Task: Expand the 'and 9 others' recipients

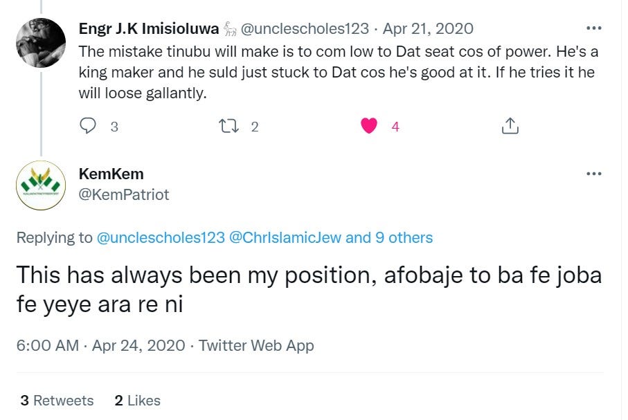Action: point(389,238)
